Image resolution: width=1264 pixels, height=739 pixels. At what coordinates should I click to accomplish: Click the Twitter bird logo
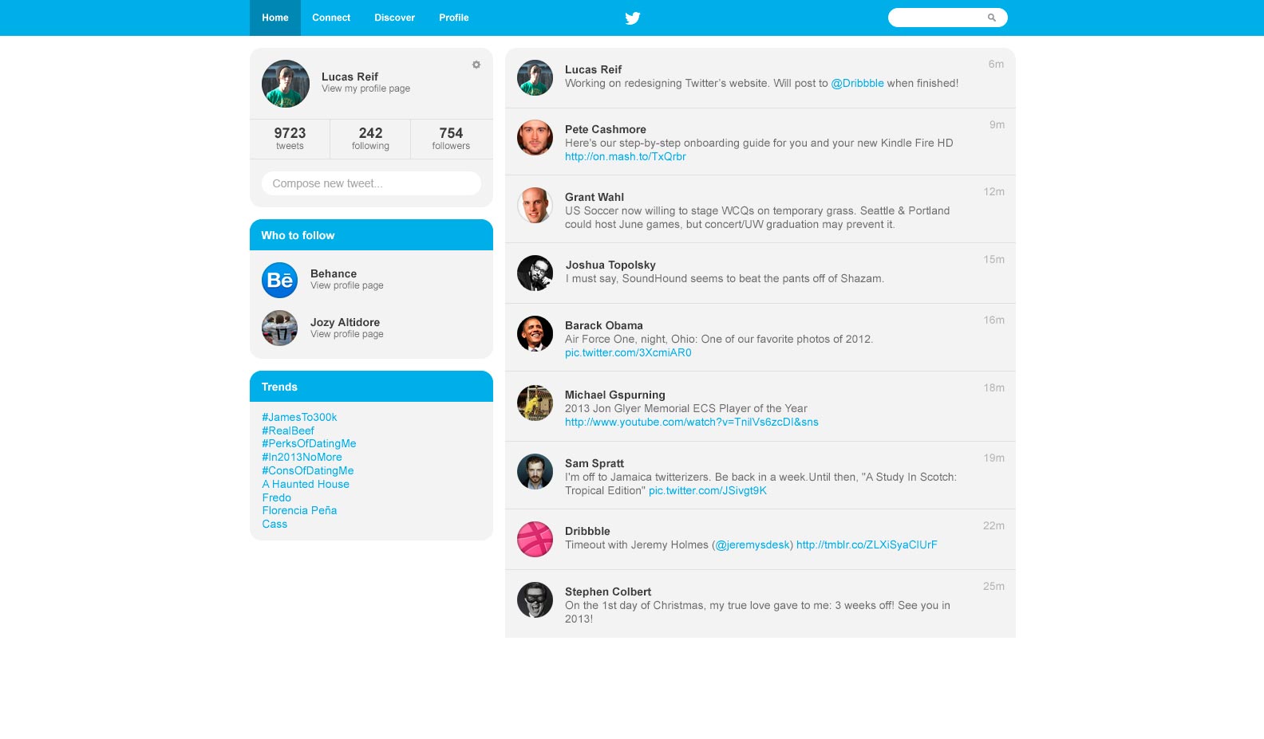(633, 18)
